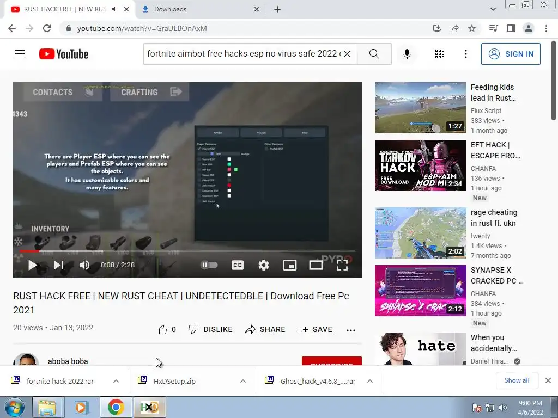Click the address bar URL
The height and width of the screenshot is (418, 558).
point(142,28)
